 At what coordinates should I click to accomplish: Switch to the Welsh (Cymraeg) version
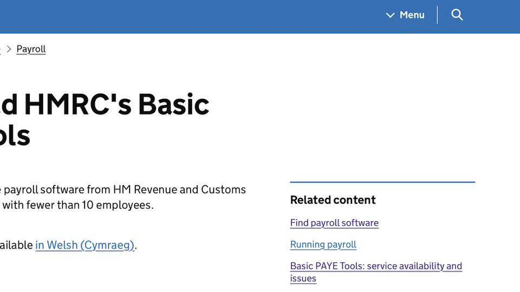pyautogui.click(x=84, y=245)
